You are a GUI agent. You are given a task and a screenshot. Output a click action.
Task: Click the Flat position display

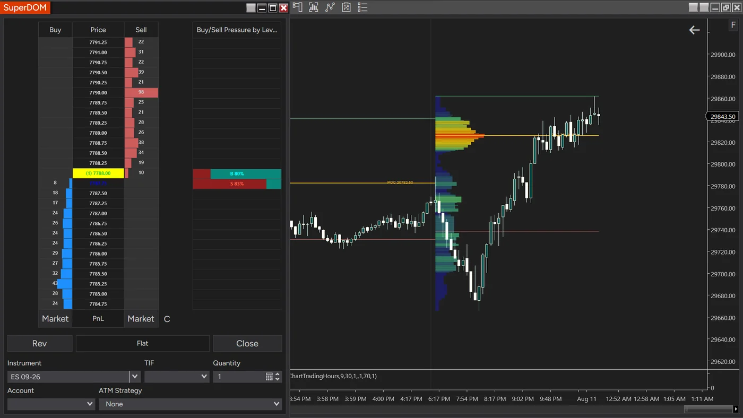point(143,344)
